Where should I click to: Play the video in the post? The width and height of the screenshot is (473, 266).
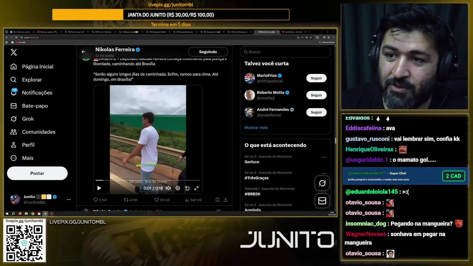coord(99,188)
